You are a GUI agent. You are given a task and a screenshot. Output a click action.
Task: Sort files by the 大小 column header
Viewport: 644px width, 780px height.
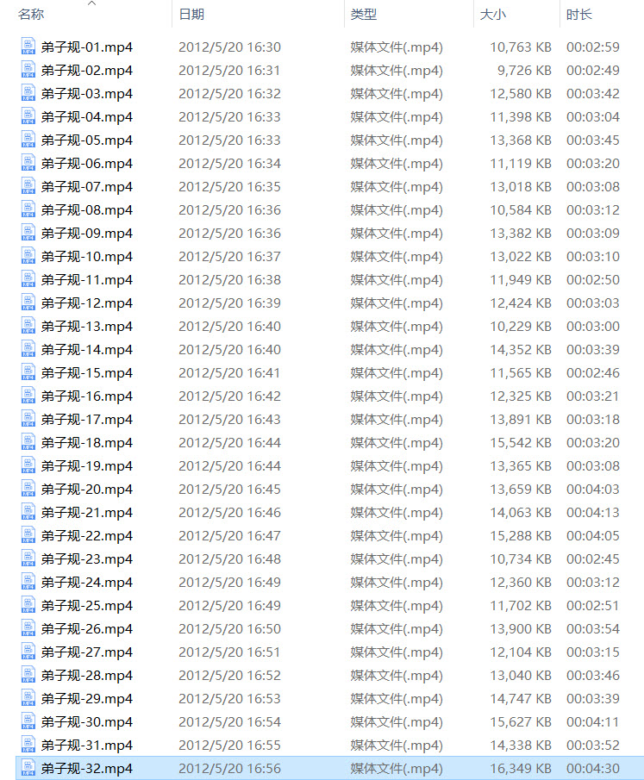pyautogui.click(x=492, y=15)
